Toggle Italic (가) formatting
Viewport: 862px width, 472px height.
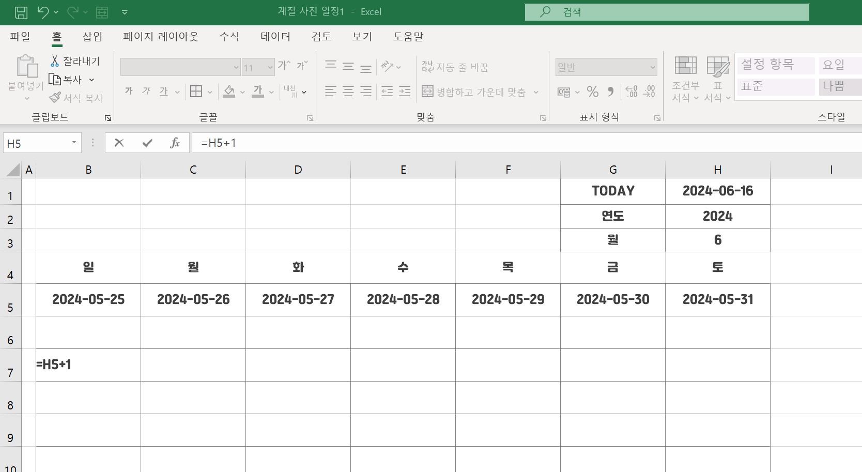[x=146, y=91]
